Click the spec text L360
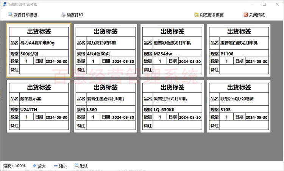 tap(92, 109)
